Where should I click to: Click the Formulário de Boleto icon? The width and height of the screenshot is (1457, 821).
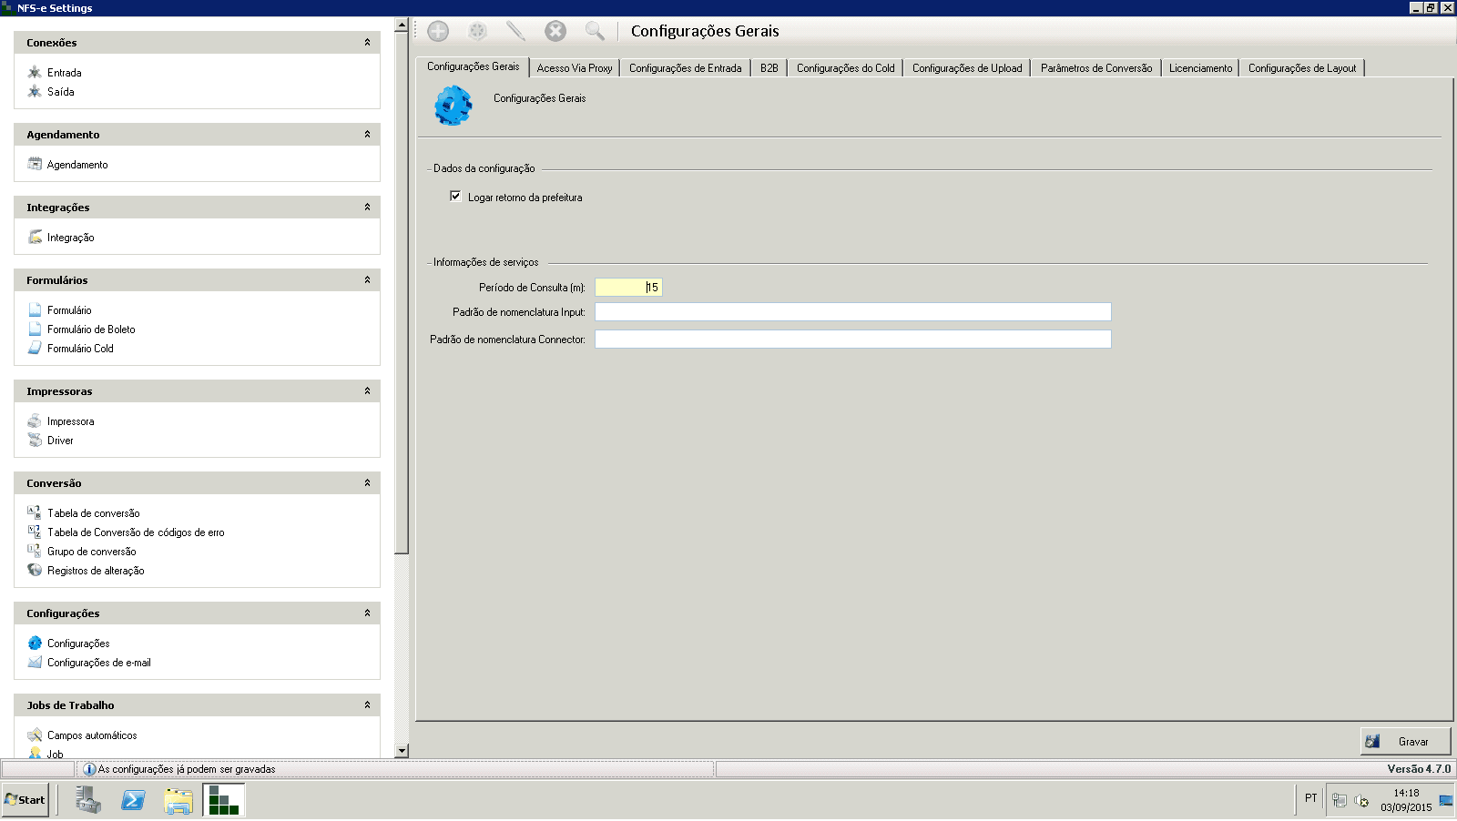coord(35,329)
